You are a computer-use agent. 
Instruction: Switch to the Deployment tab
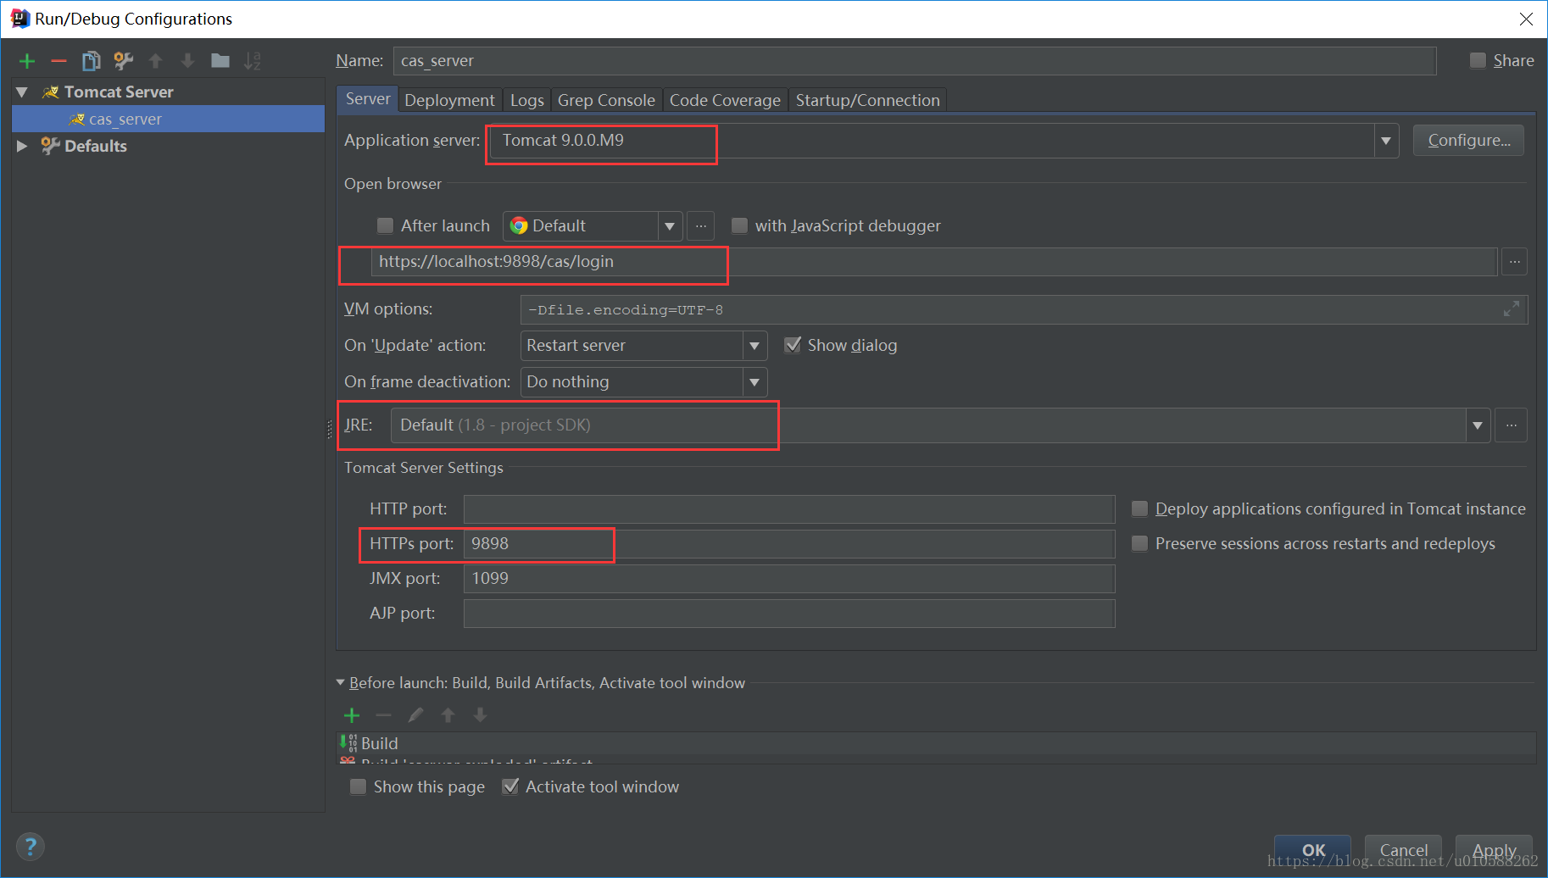449,100
